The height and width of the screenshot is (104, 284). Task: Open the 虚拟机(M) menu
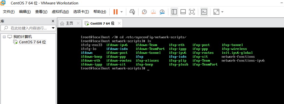tap(60, 12)
